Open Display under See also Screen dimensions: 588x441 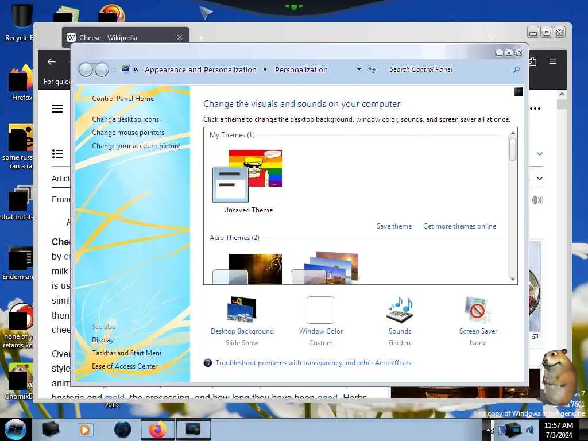coord(102,340)
